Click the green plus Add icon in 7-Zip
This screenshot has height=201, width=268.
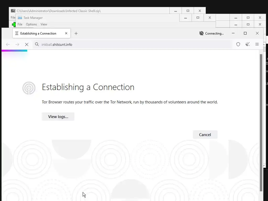pyautogui.click(x=14, y=24)
